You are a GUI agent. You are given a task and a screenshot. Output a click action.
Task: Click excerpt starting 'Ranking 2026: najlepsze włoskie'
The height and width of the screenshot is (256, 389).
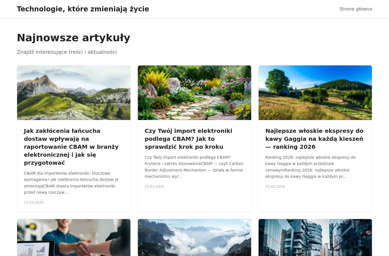(x=310, y=167)
